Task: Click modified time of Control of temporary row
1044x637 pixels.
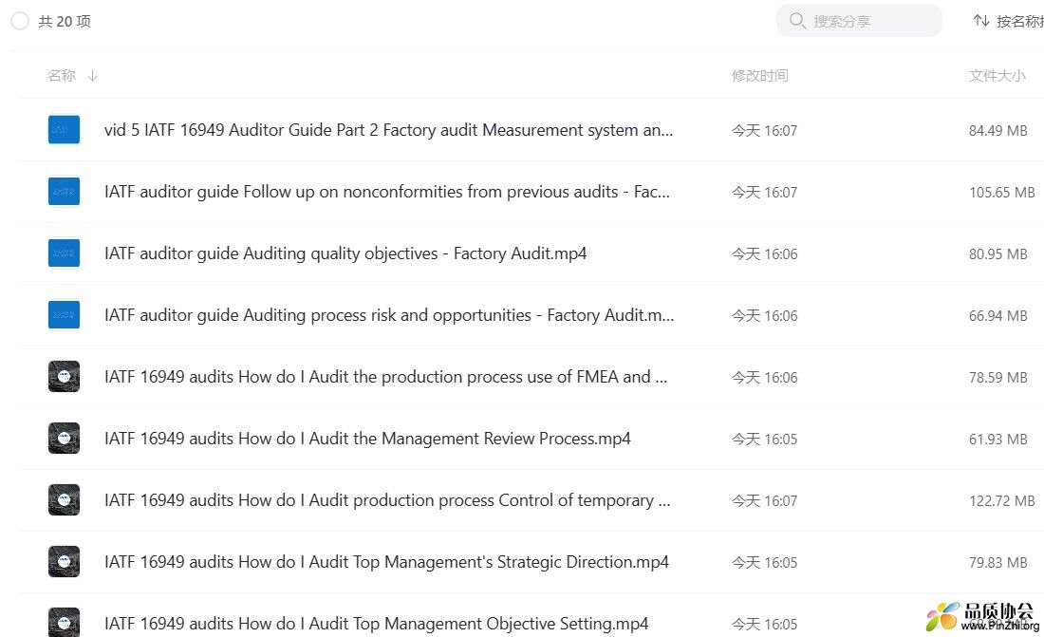Action: pyautogui.click(x=764, y=501)
